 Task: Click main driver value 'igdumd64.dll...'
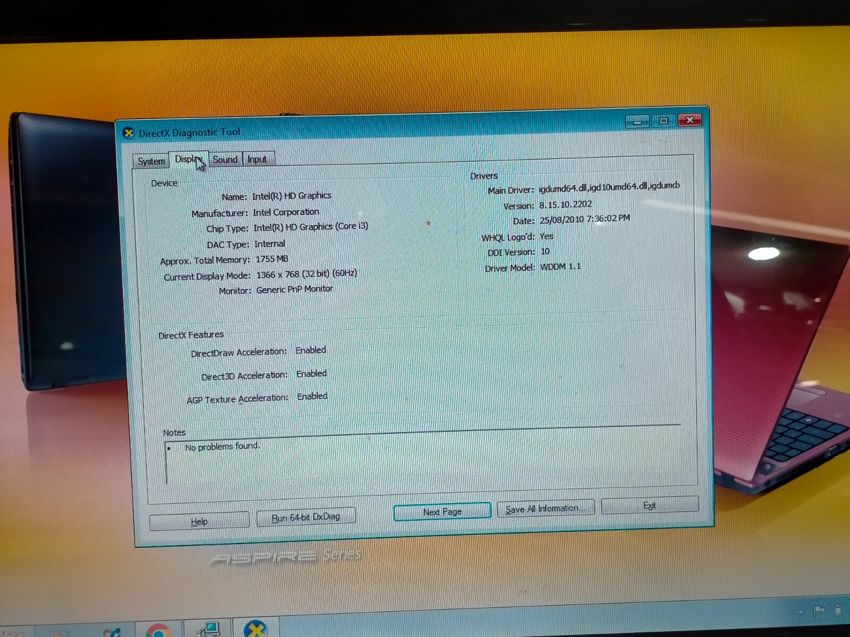(x=609, y=187)
